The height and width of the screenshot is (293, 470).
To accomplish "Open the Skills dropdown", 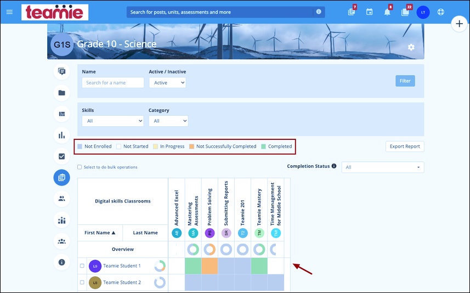I will pyautogui.click(x=113, y=121).
